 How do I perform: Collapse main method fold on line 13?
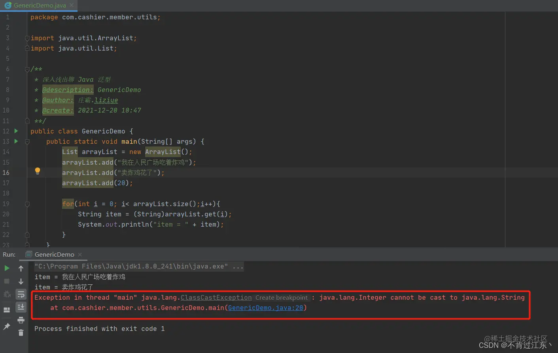[x=27, y=142]
